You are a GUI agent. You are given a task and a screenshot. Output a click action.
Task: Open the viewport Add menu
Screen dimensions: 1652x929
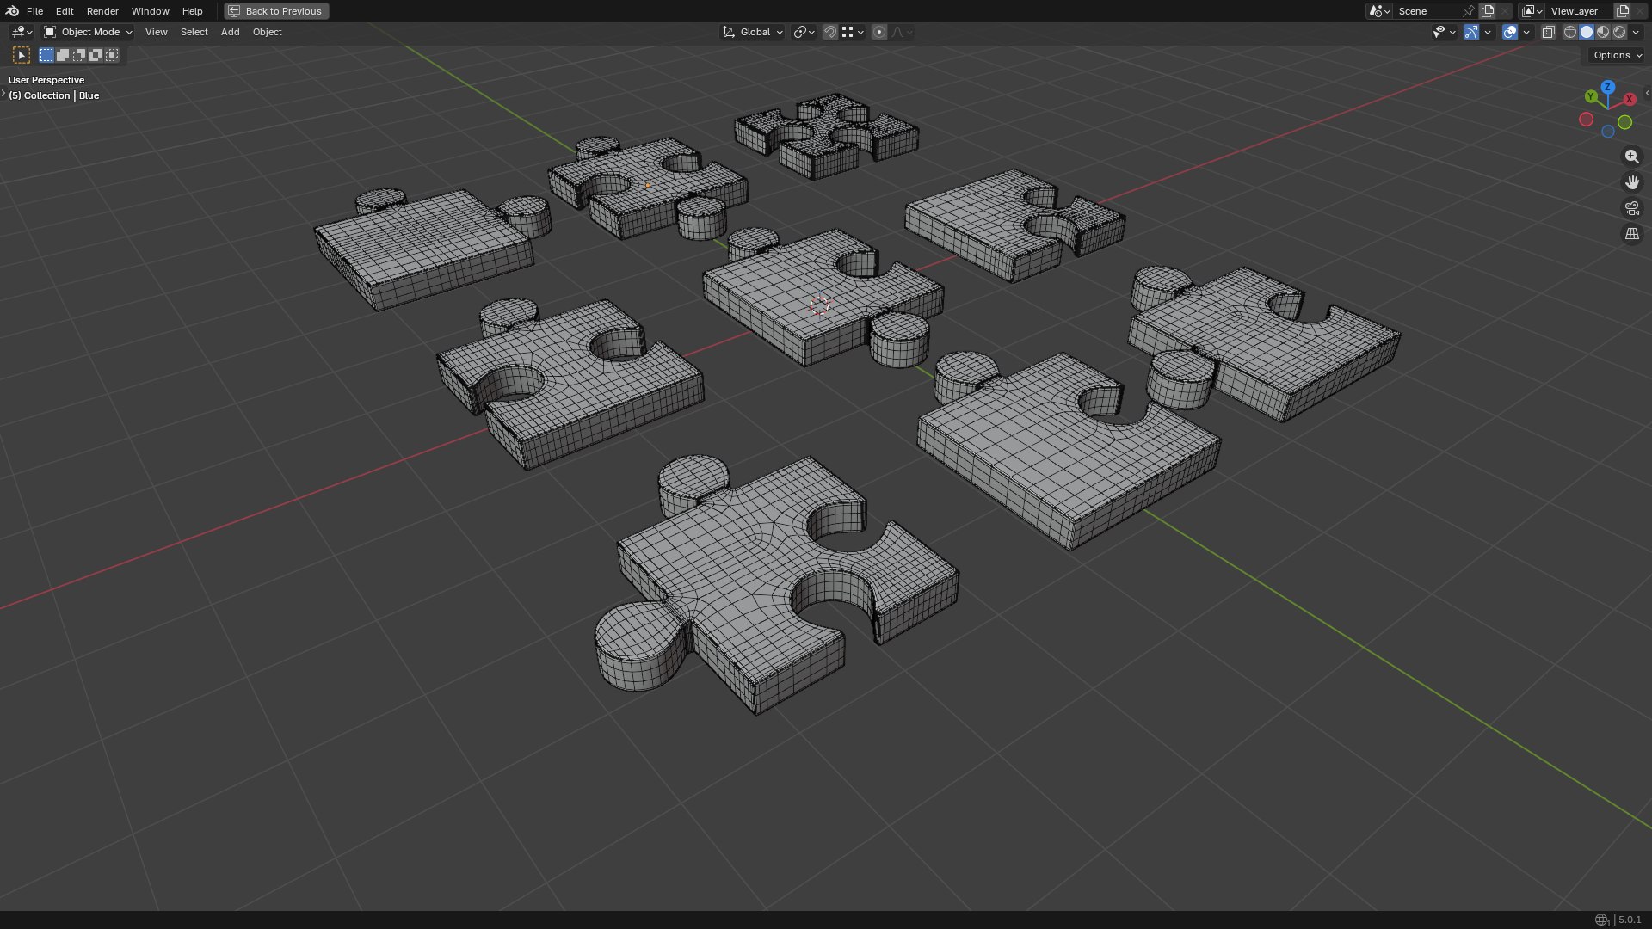point(230,32)
